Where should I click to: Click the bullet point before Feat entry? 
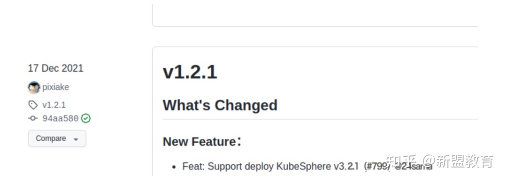174,167
